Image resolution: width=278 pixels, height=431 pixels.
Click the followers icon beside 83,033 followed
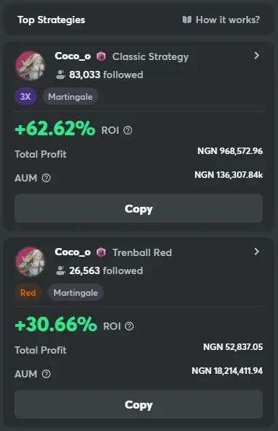(x=61, y=74)
